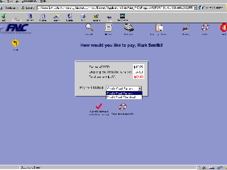Click the browser Home toolbar button
Viewport: 227px width, 170px height.
coord(43,17)
